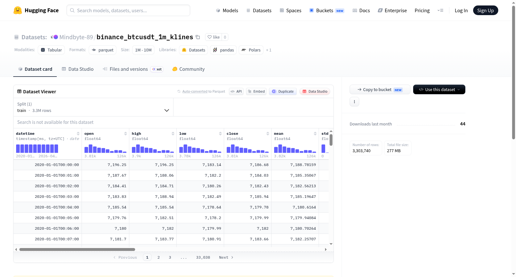Show the +1 additional libraries
Image resolution: width=516 pixels, height=277 pixels.
[x=269, y=50]
